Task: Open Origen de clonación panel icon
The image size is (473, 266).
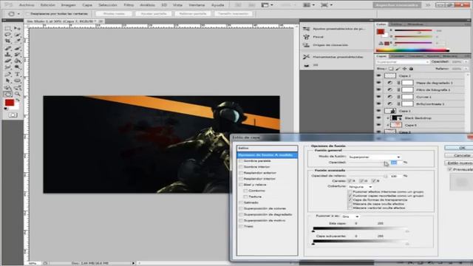Action: [306, 45]
